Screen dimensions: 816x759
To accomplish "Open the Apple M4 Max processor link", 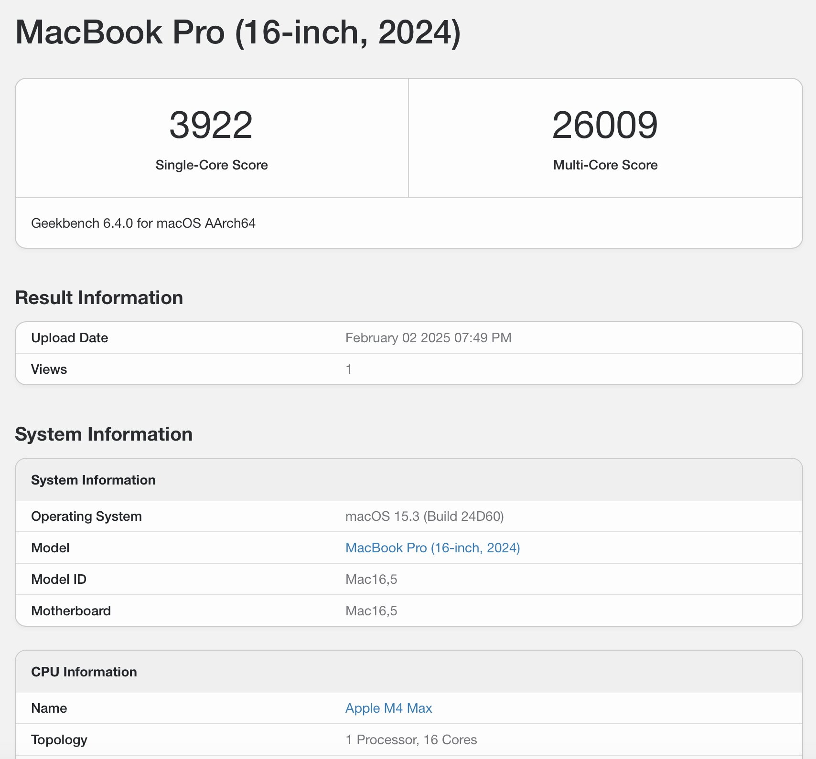I will [388, 708].
